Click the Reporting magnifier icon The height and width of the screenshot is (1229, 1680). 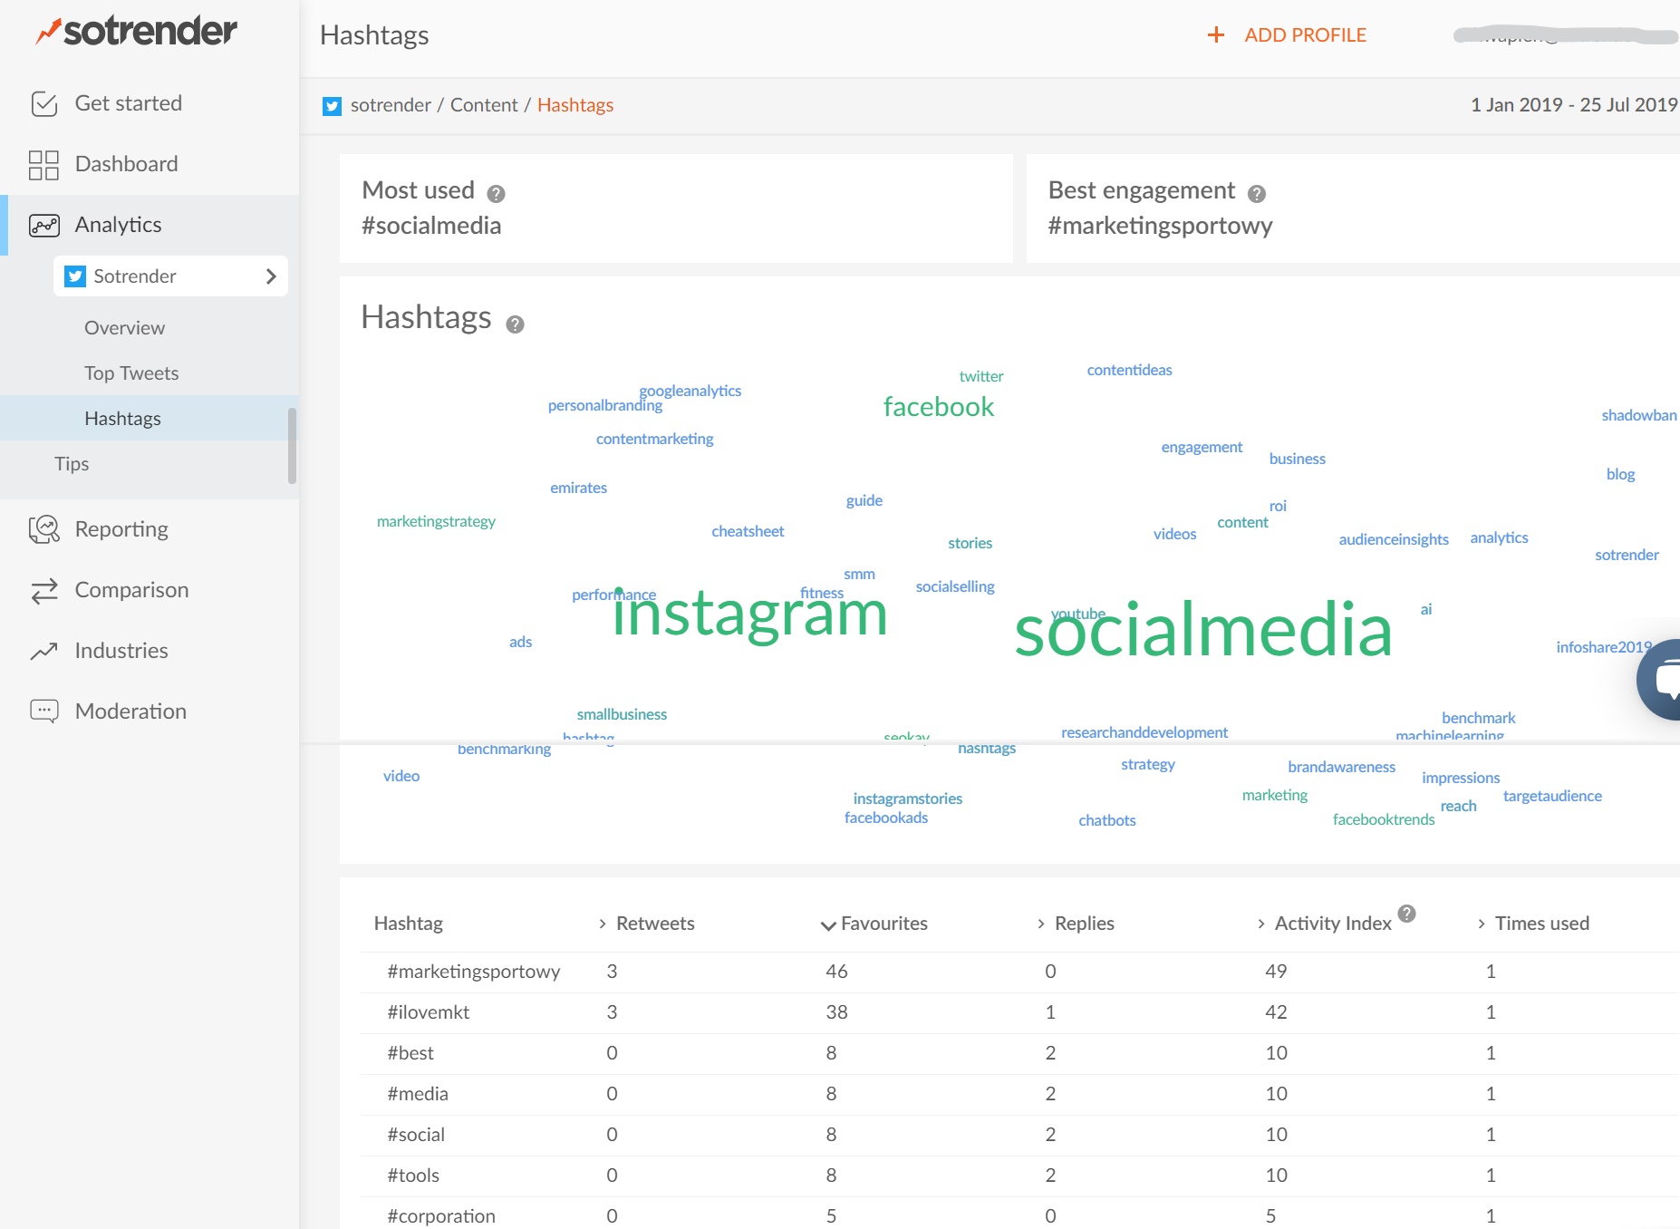pyautogui.click(x=43, y=528)
